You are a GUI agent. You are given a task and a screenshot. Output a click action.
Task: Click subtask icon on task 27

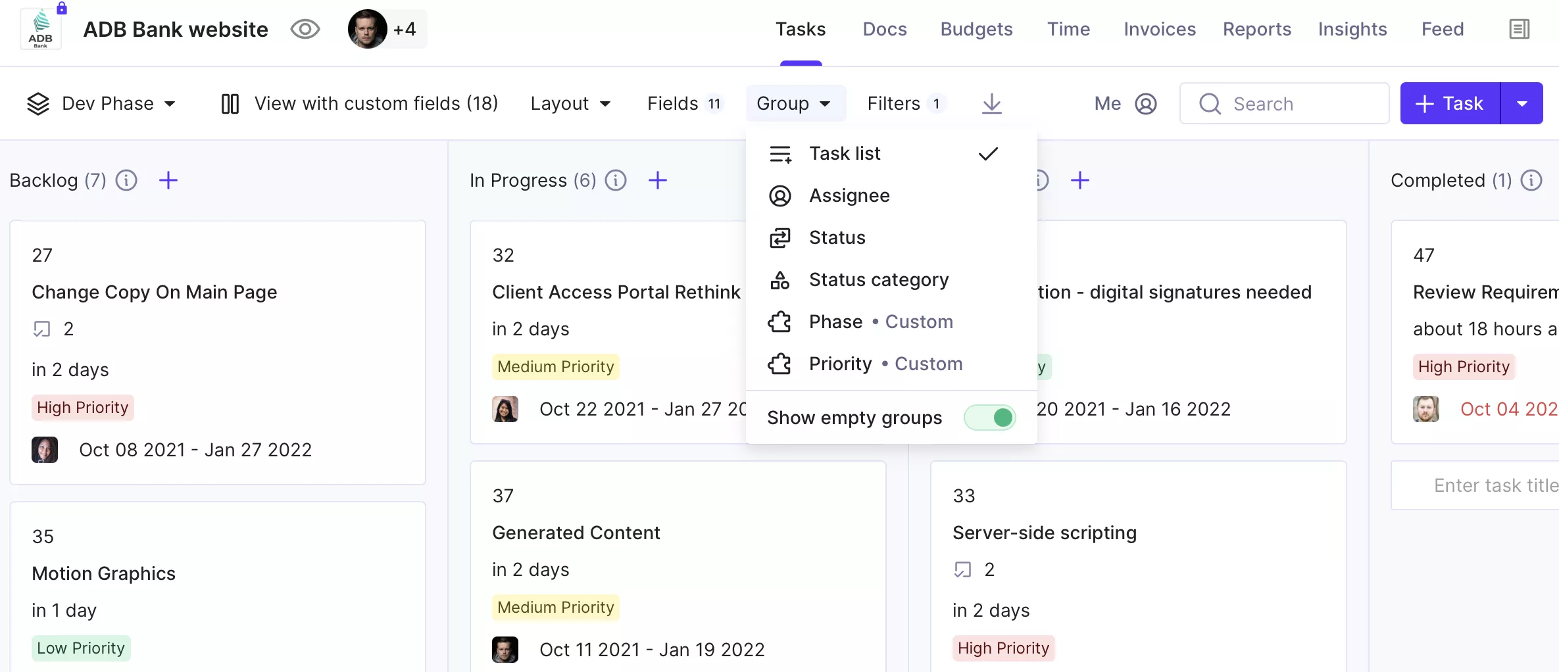click(41, 329)
